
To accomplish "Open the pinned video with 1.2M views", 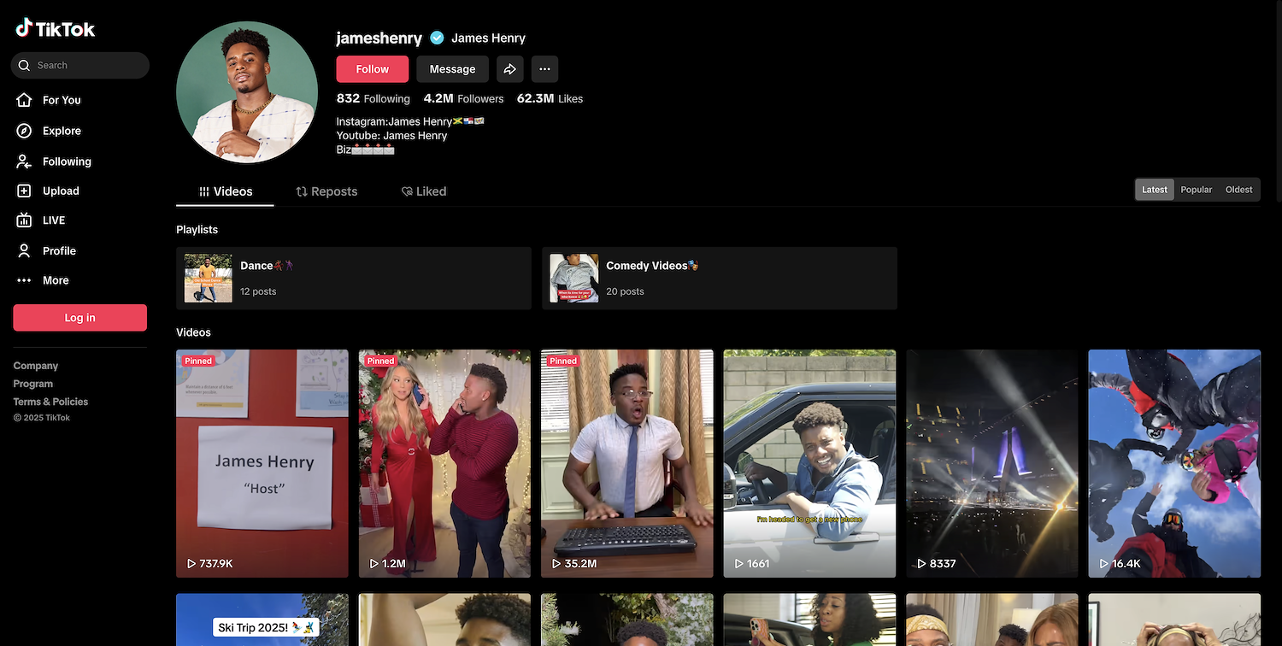I will 444,463.
